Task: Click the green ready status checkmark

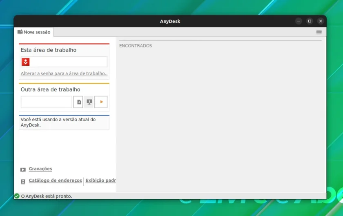Action: [17, 196]
